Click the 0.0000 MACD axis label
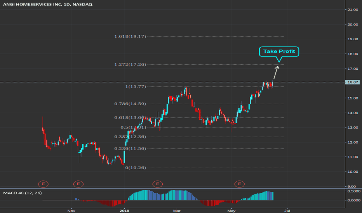This screenshot has height=213, width=362. click(354, 200)
